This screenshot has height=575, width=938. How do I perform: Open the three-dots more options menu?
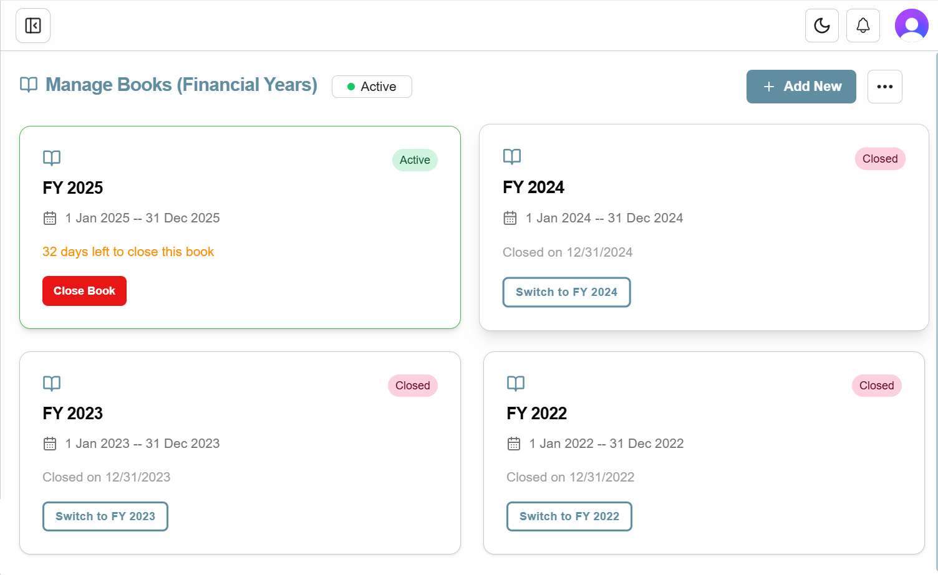[884, 87]
